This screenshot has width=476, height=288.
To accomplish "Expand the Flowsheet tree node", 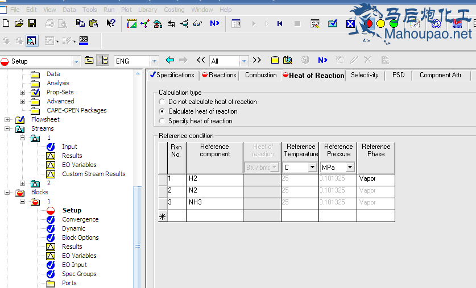I will point(7,119).
